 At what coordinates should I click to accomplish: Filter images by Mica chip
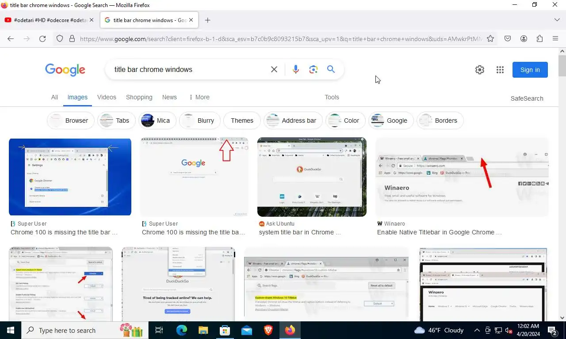[x=157, y=121]
